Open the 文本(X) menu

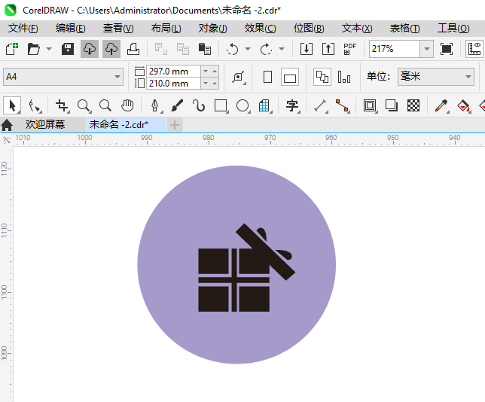357,29
